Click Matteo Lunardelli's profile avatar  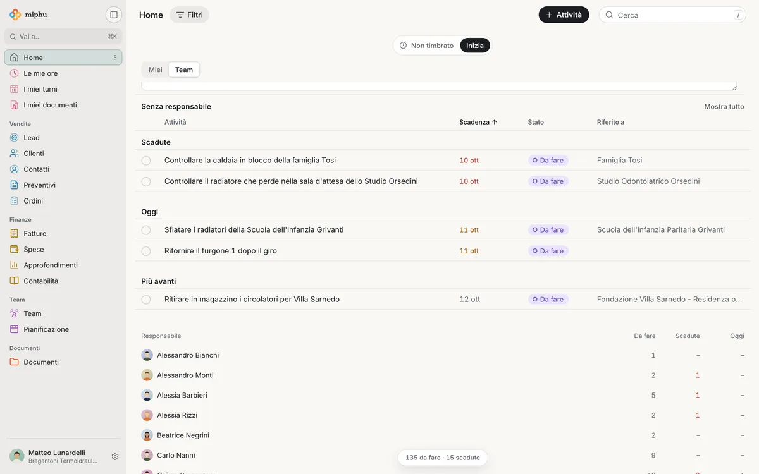tap(17, 456)
